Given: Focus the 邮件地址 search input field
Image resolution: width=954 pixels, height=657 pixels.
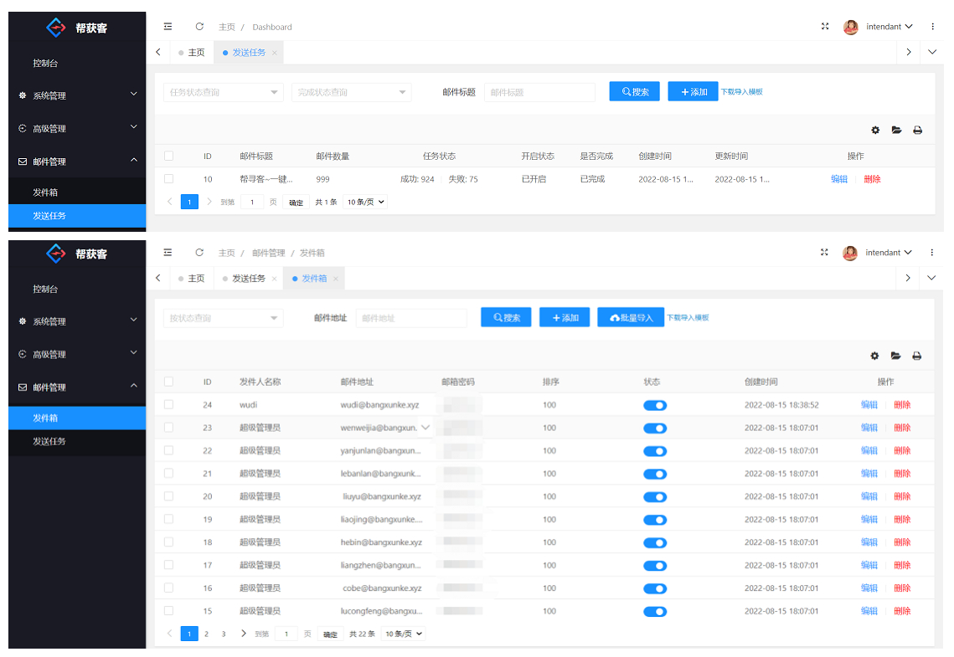Looking at the screenshot, I should click(410, 318).
